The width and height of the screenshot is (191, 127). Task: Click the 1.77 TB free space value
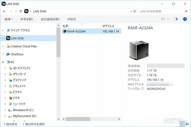152,71
